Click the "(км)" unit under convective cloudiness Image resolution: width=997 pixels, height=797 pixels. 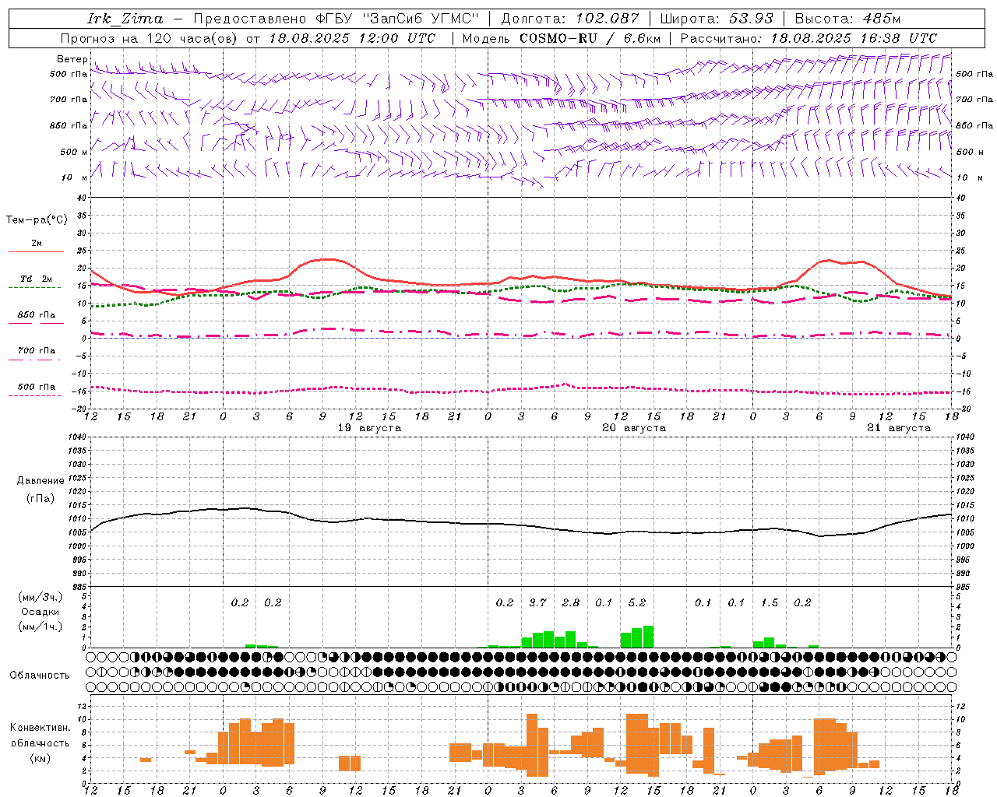[40, 757]
